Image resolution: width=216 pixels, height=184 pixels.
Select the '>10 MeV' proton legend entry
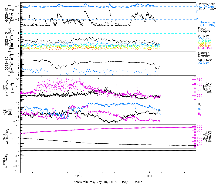204,41
